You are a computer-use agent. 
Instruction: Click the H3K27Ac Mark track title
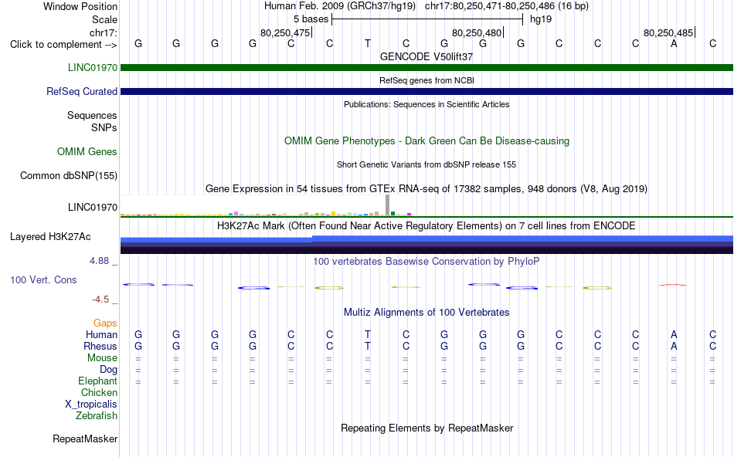click(x=426, y=226)
